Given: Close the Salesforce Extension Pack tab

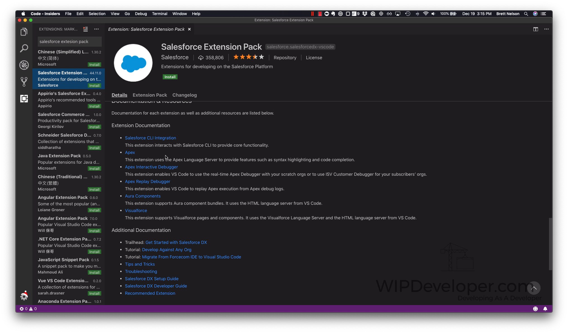Looking at the screenshot, I should pos(189,29).
